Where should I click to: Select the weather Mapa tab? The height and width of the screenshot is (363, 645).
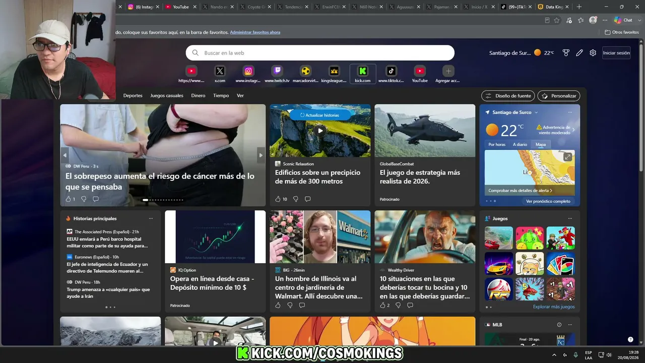point(541,145)
